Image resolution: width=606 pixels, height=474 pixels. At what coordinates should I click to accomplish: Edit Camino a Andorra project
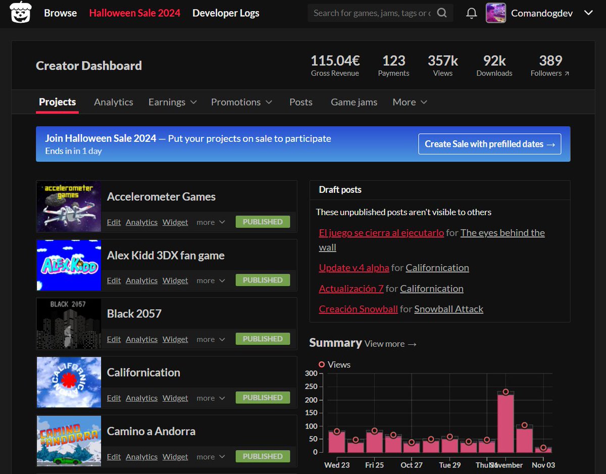pyautogui.click(x=114, y=456)
